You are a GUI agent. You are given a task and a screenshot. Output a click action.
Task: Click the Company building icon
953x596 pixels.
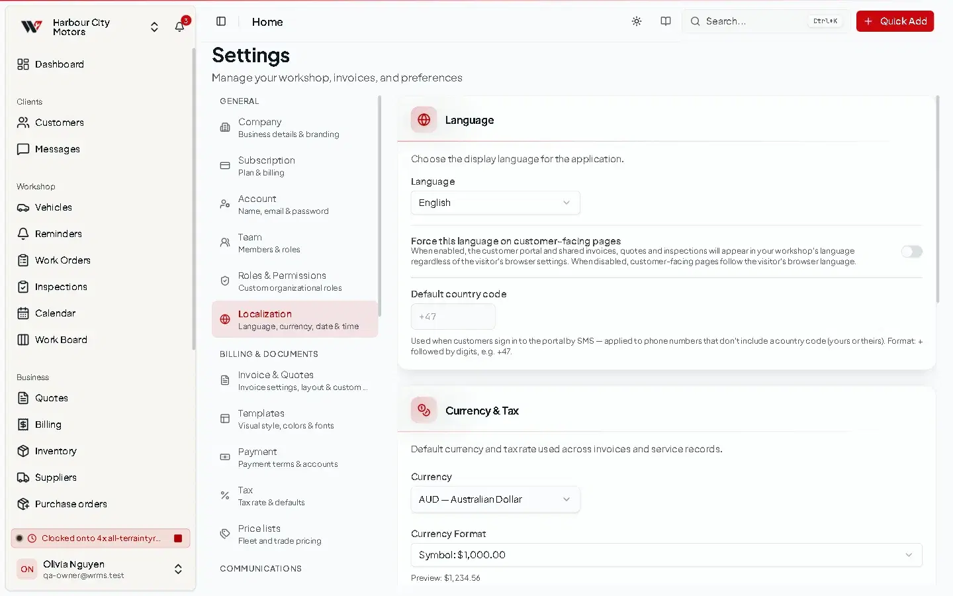point(225,127)
